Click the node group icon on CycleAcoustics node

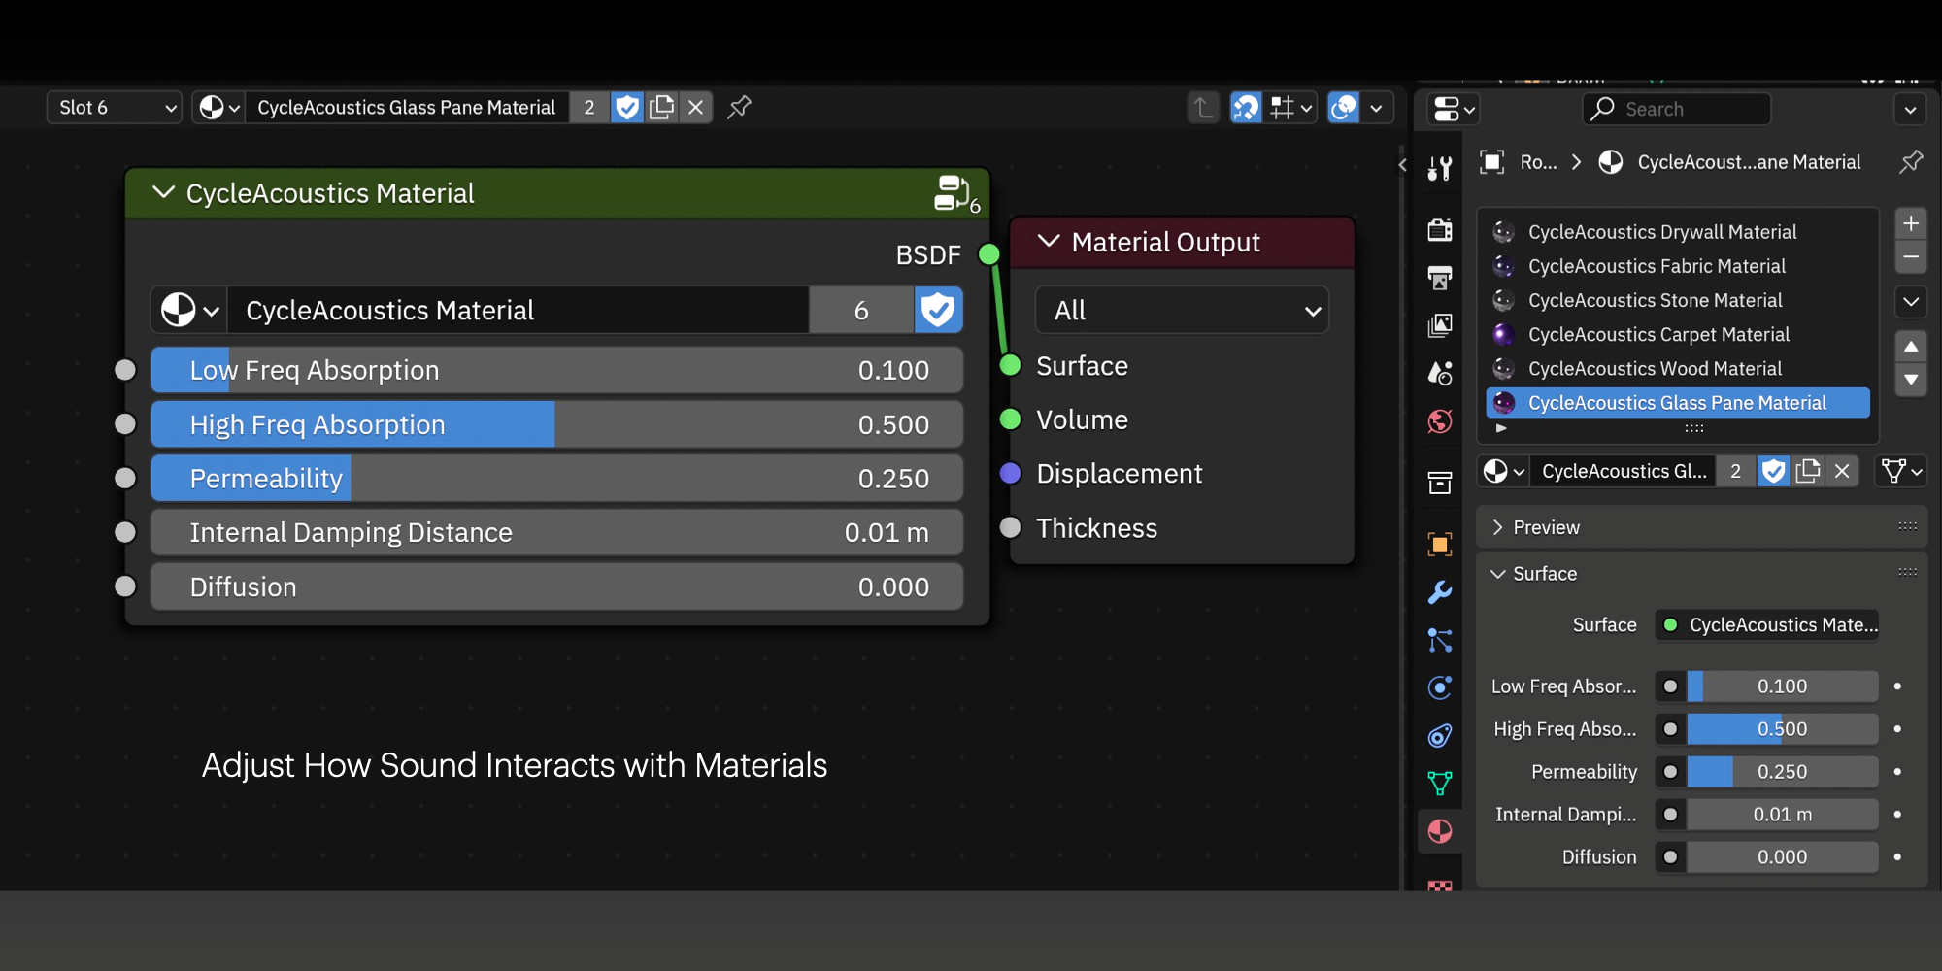point(956,193)
